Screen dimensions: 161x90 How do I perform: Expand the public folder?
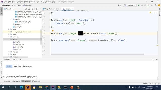coord(9,34)
